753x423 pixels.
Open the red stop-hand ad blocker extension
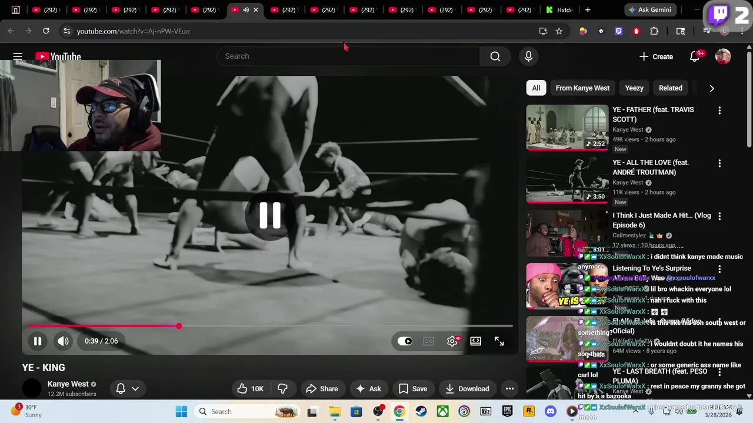click(x=636, y=31)
